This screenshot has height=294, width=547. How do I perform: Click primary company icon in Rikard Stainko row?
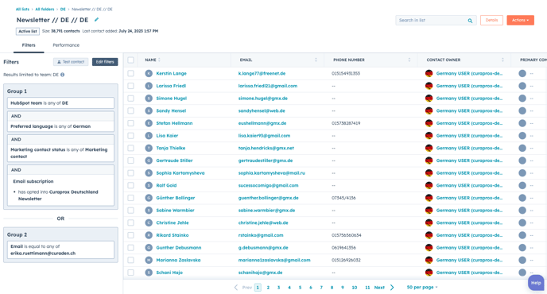click(522, 235)
